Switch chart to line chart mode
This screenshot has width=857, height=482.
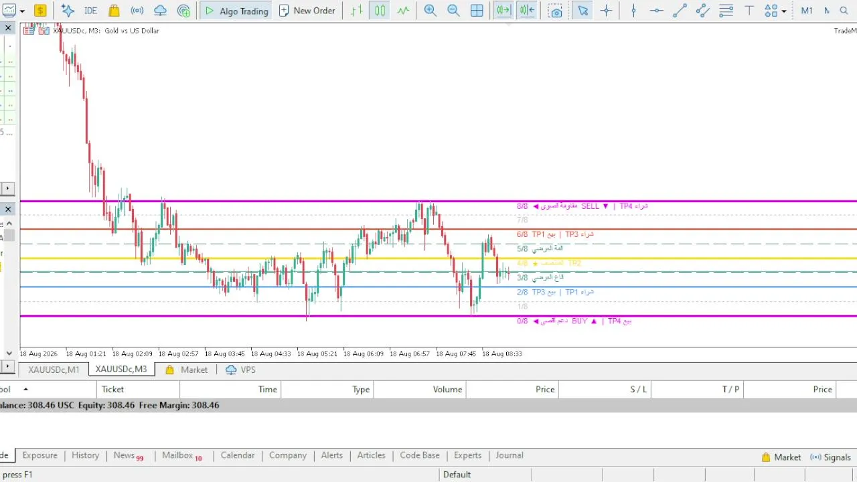(403, 11)
